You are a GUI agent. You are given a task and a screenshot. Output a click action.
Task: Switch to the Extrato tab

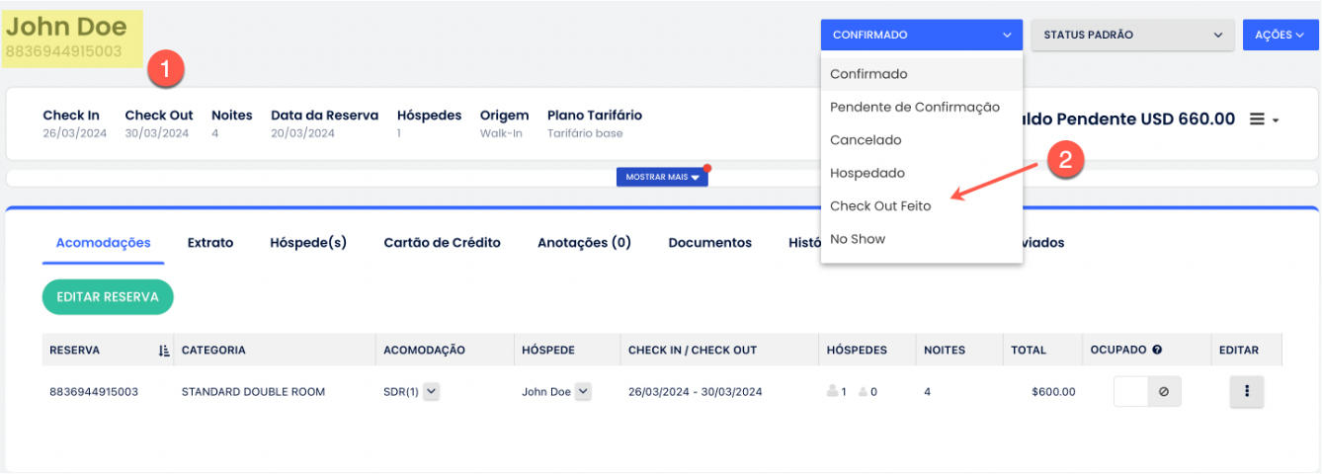point(210,243)
